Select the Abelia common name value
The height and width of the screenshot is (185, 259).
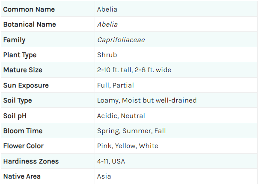107,9
